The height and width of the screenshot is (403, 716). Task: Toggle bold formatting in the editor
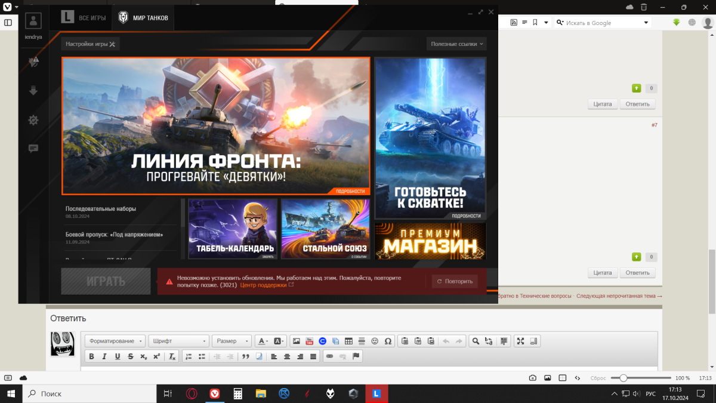91,356
